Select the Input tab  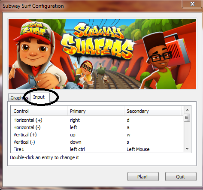tap(39, 97)
